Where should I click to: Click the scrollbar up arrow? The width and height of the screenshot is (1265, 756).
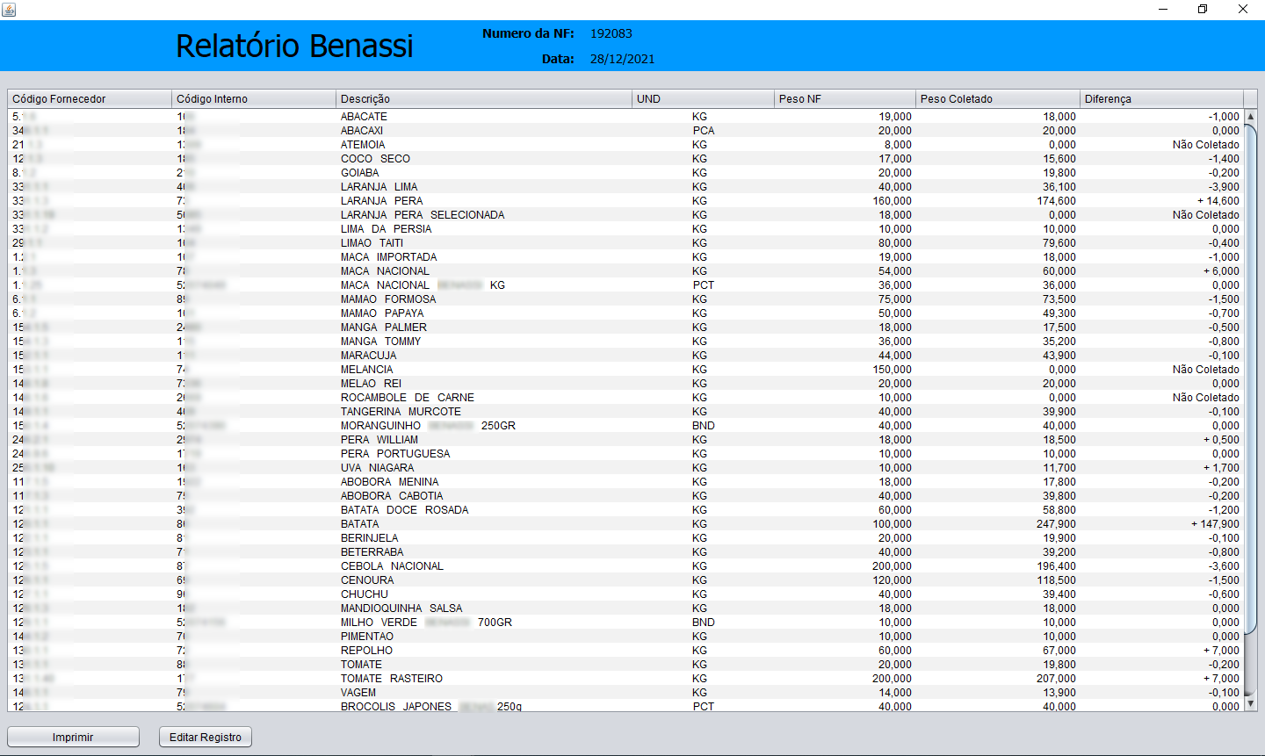point(1251,117)
